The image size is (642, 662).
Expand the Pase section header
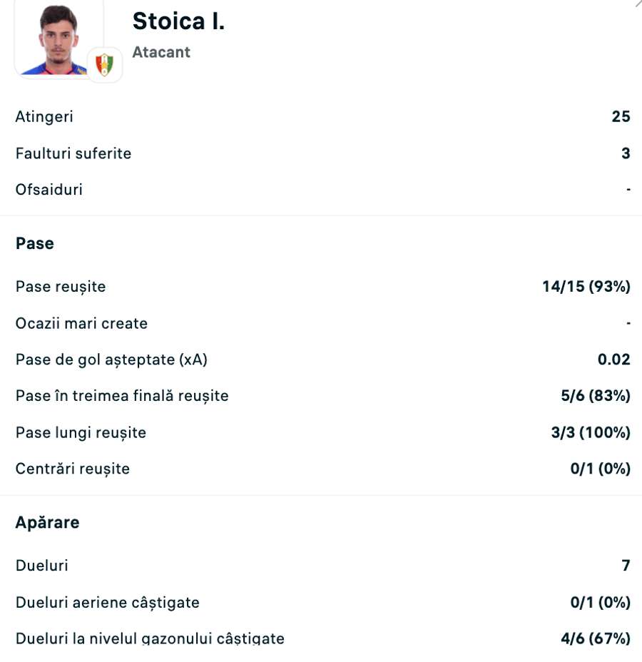pos(34,243)
